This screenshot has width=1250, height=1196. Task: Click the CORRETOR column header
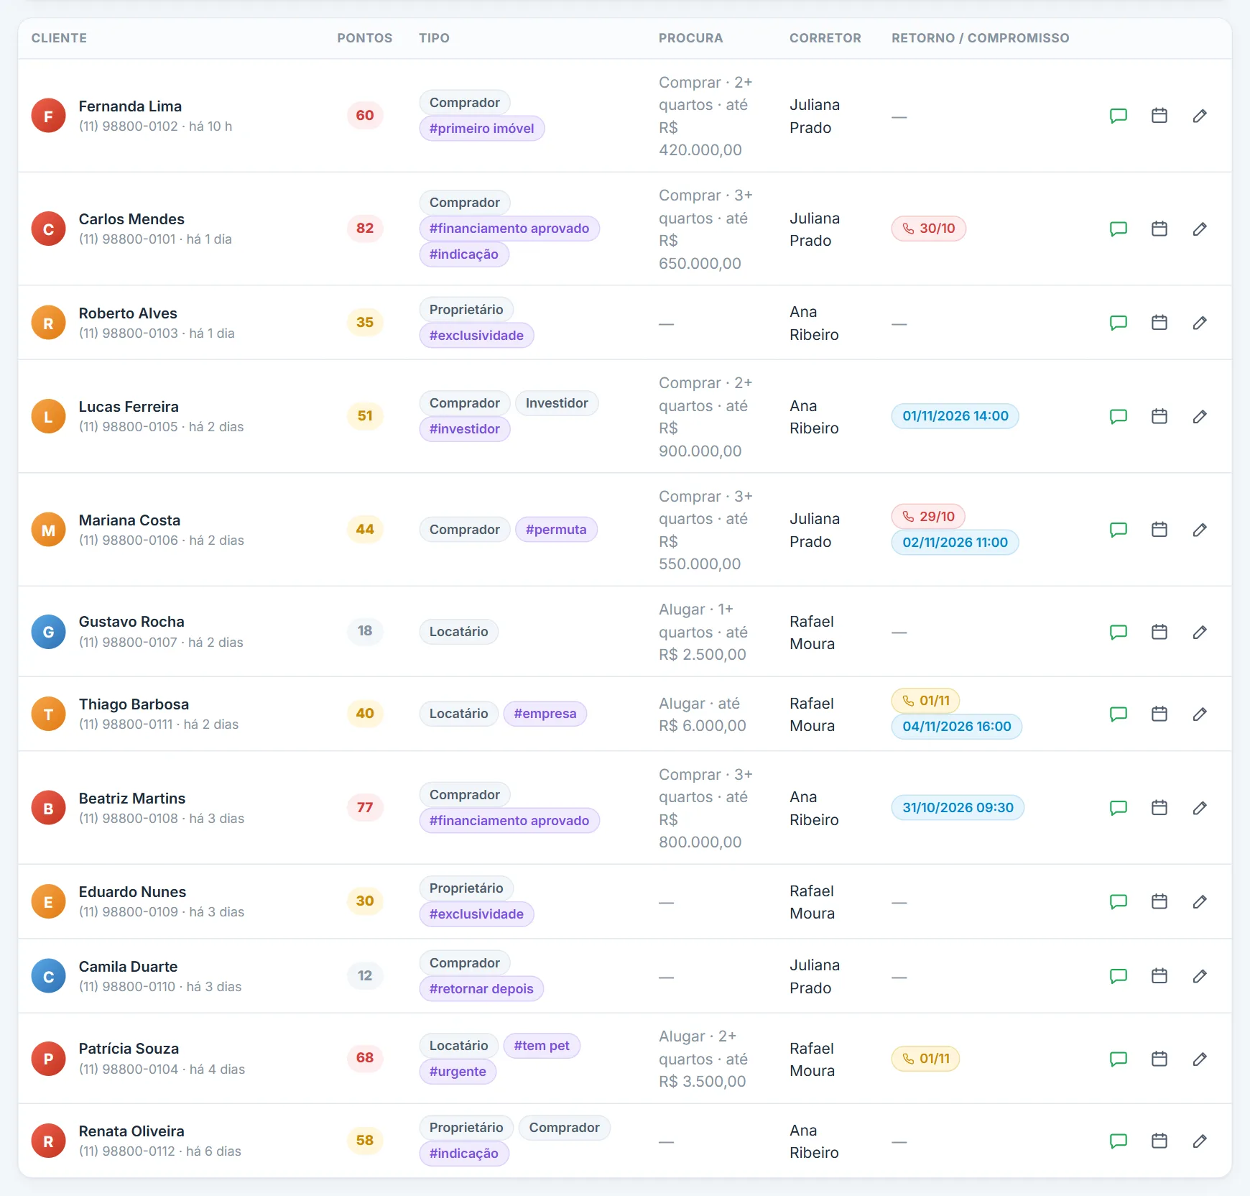[825, 38]
